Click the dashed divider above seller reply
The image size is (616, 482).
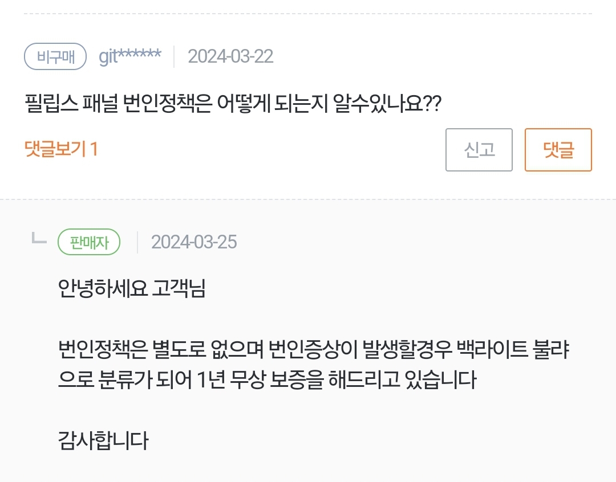point(308,199)
